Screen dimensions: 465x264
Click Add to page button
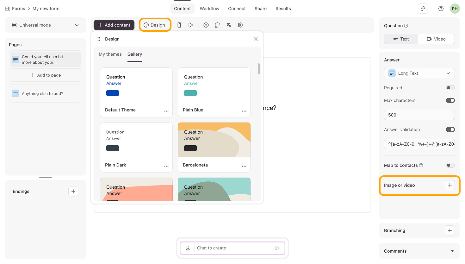(46, 75)
